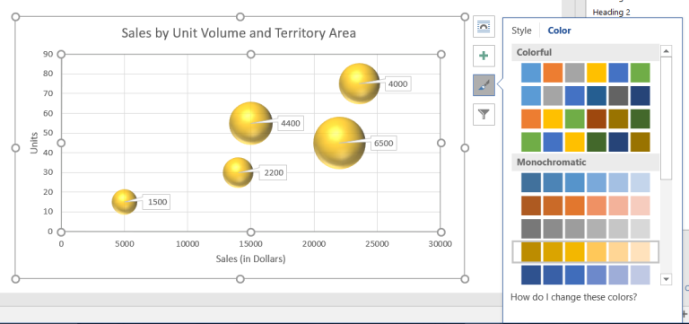Apply the blue Monochromatic palette
689x324 pixels.
(x=585, y=182)
